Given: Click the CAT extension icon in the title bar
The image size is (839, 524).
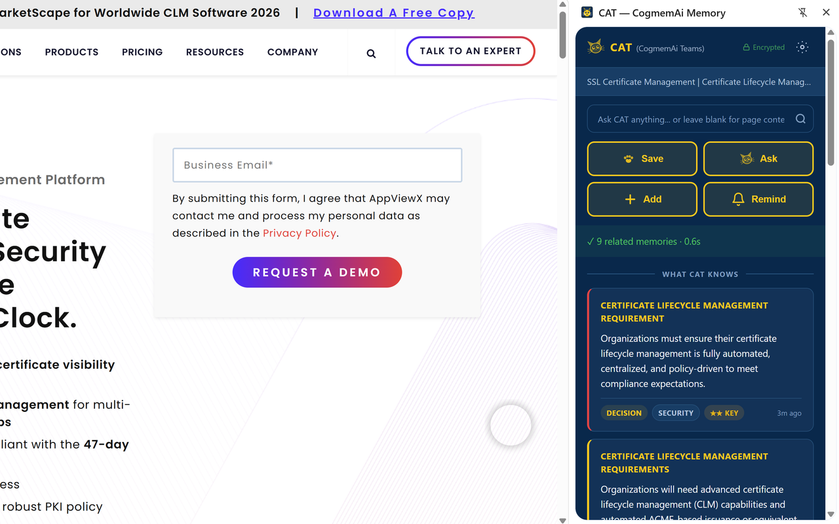Looking at the screenshot, I should [587, 12].
